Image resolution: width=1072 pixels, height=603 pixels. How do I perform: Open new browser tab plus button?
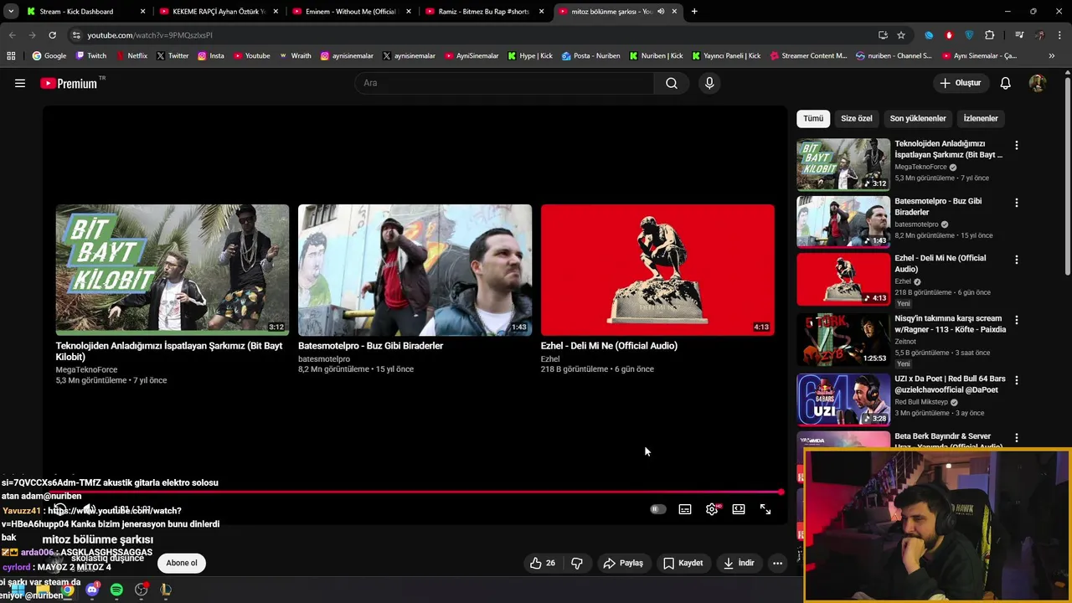[694, 12]
